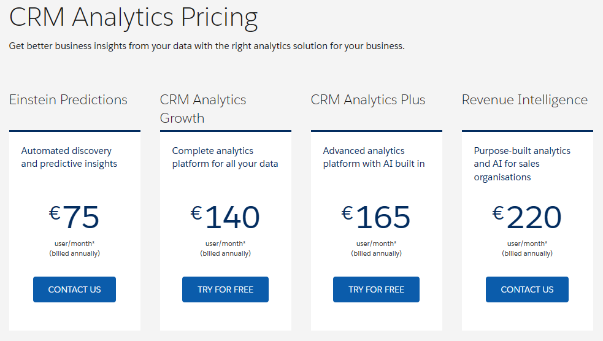Click Try For Free for CRM Analytics Growth
The width and height of the screenshot is (603, 341).
(x=225, y=289)
